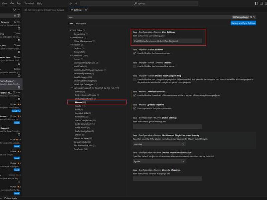Click the search magnifier in the command center
The image size is (267, 200).
coord(136,3)
